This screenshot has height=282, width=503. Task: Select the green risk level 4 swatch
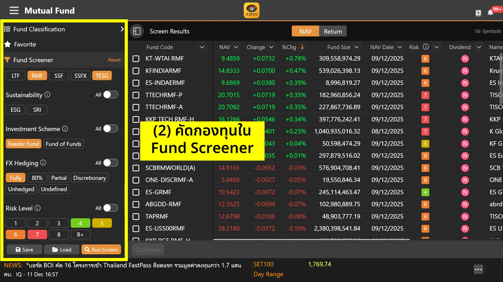click(x=80, y=223)
